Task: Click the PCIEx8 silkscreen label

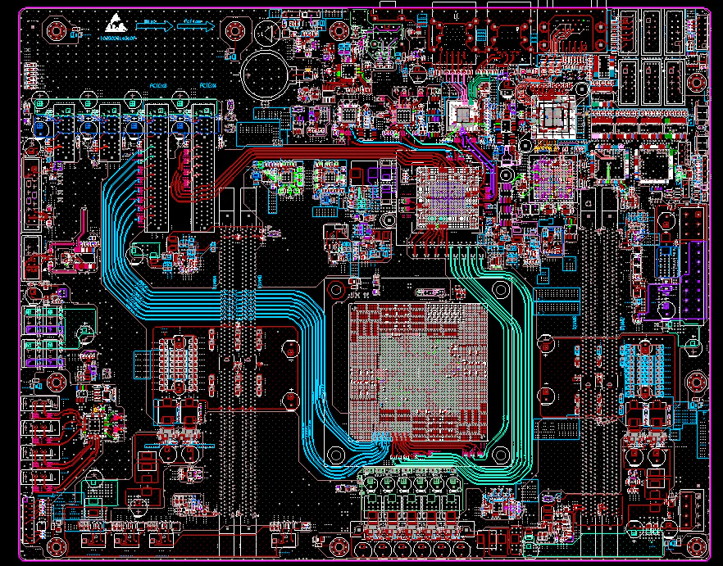Action: point(159,86)
